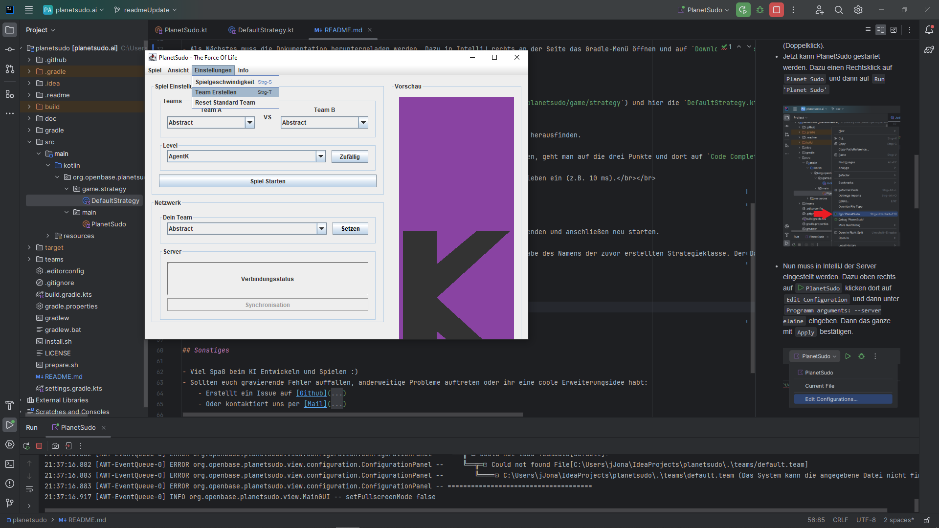The height and width of the screenshot is (528, 939).
Task: Choose Reset Standard Team menu item
Action: point(236,103)
